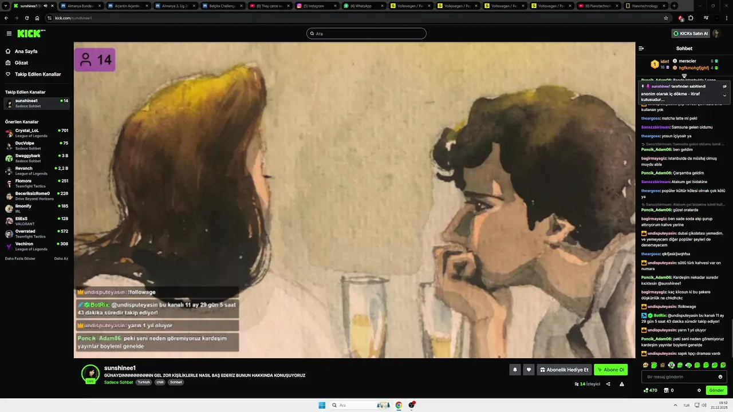The height and width of the screenshot is (412, 733).
Task: Send message with Gönder button
Action: pos(716,390)
